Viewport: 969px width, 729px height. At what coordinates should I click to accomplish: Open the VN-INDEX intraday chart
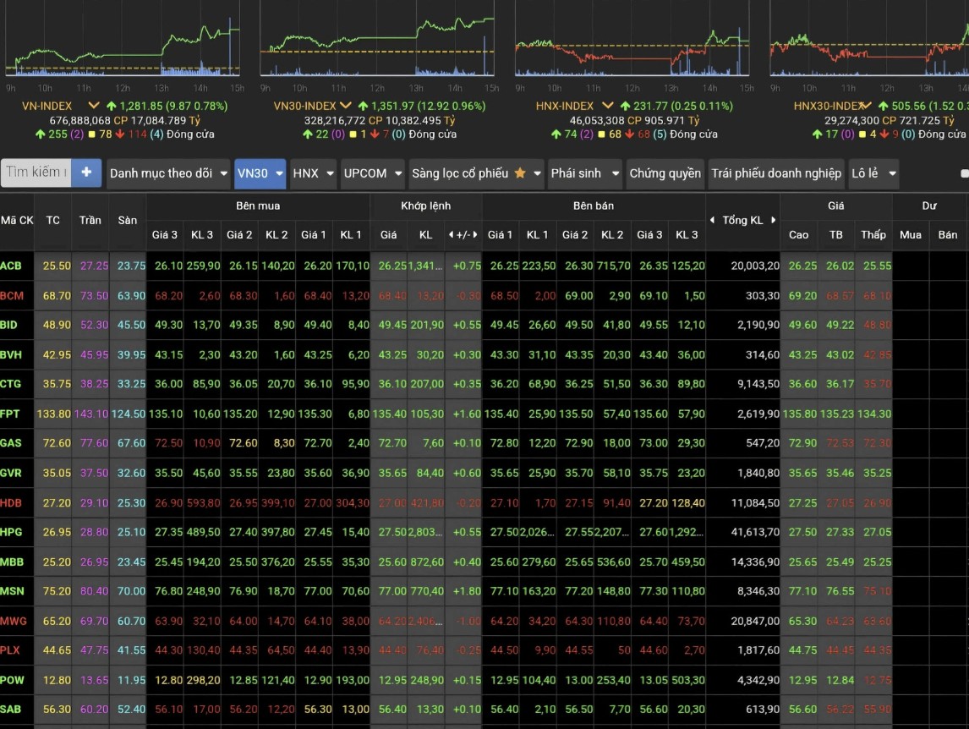click(124, 42)
